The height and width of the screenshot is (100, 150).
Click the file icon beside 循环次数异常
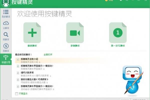click(18, 73)
